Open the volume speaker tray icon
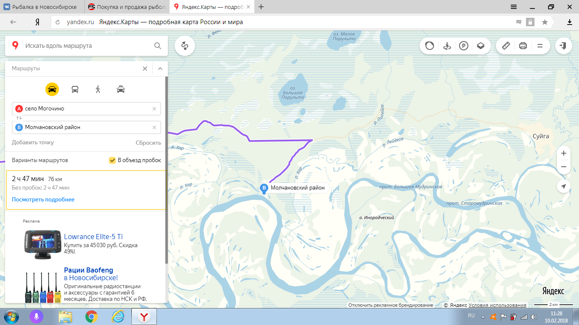Screen dimensions: 579x325 [534, 317]
